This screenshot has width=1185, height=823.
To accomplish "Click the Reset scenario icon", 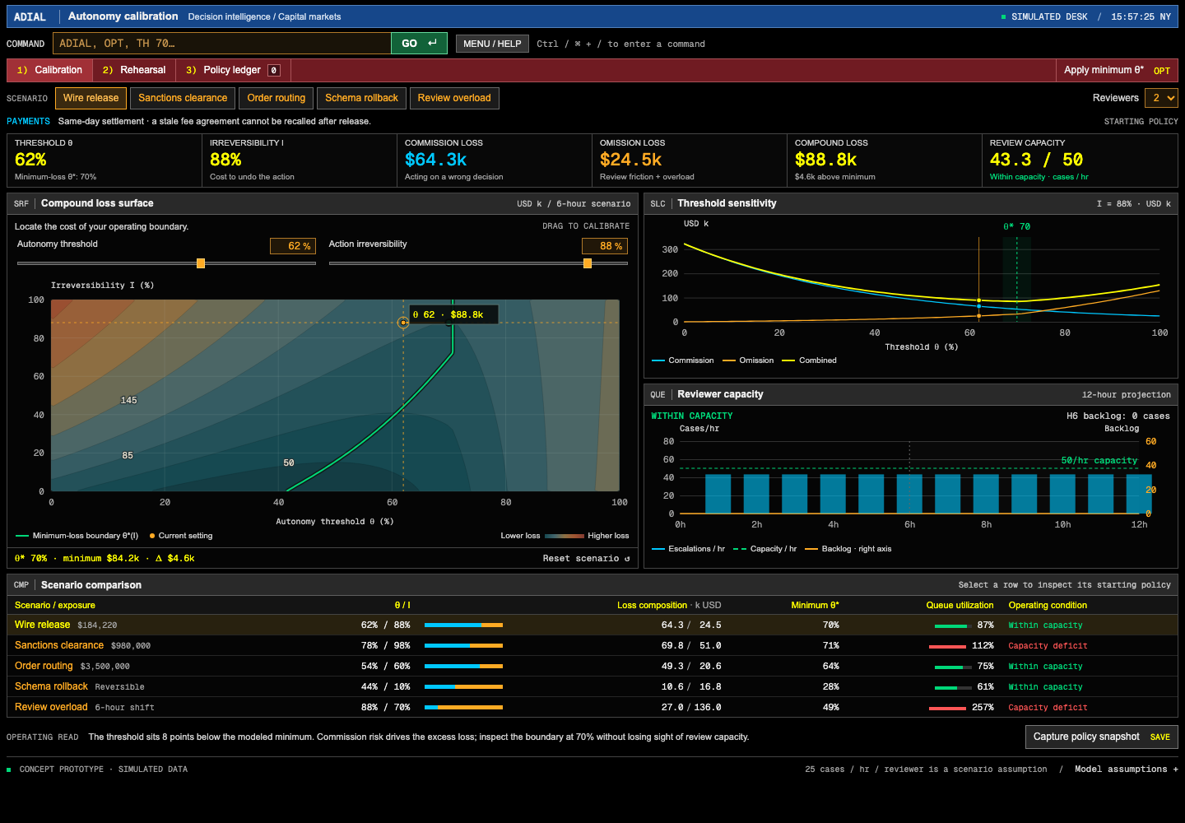I will (x=627, y=559).
